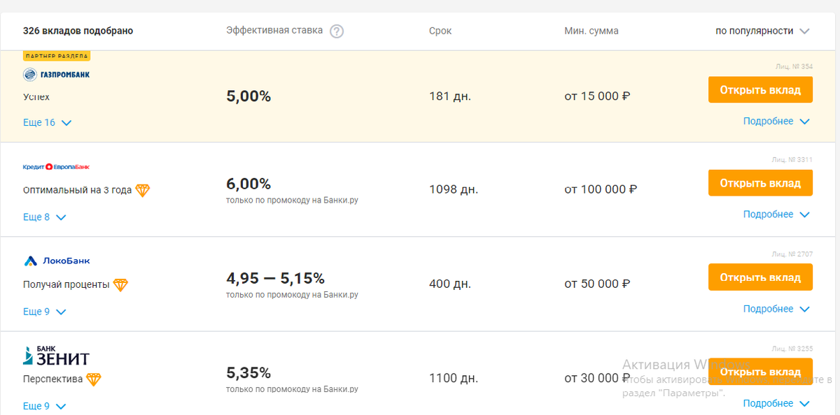Expand Еще 8 offers for Credit Europe Bank
This screenshot has width=840, height=415.
coord(45,217)
